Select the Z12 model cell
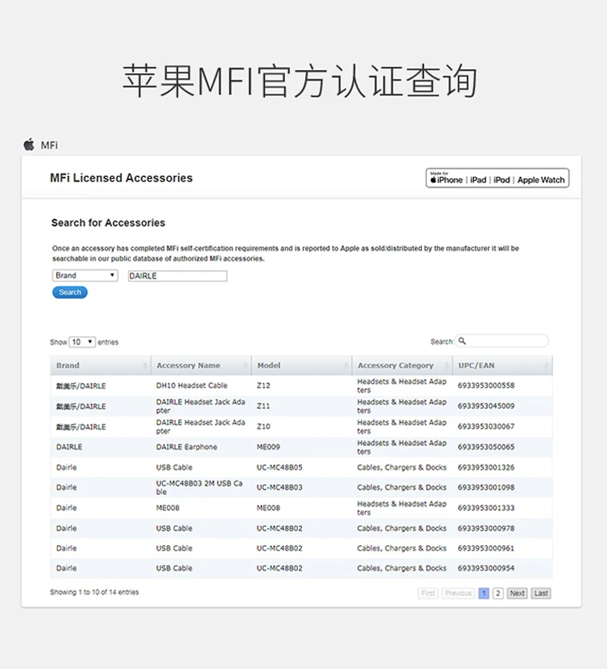 264,385
